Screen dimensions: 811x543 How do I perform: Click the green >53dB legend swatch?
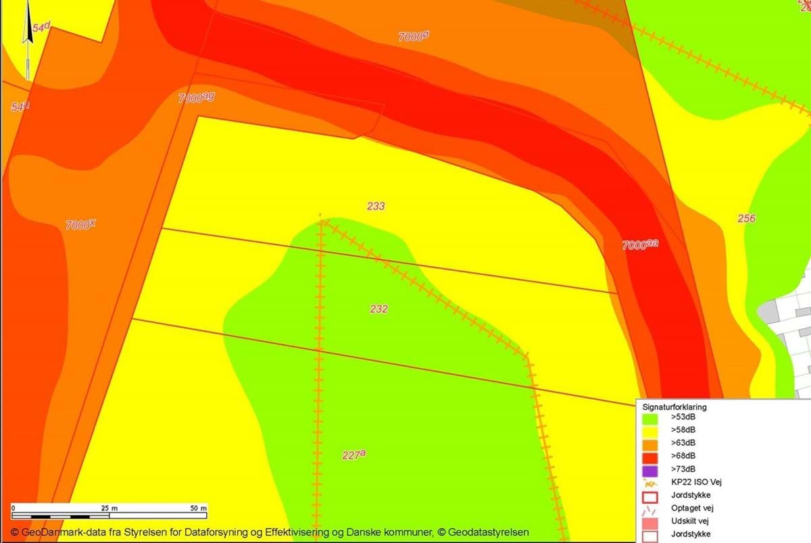(650, 417)
